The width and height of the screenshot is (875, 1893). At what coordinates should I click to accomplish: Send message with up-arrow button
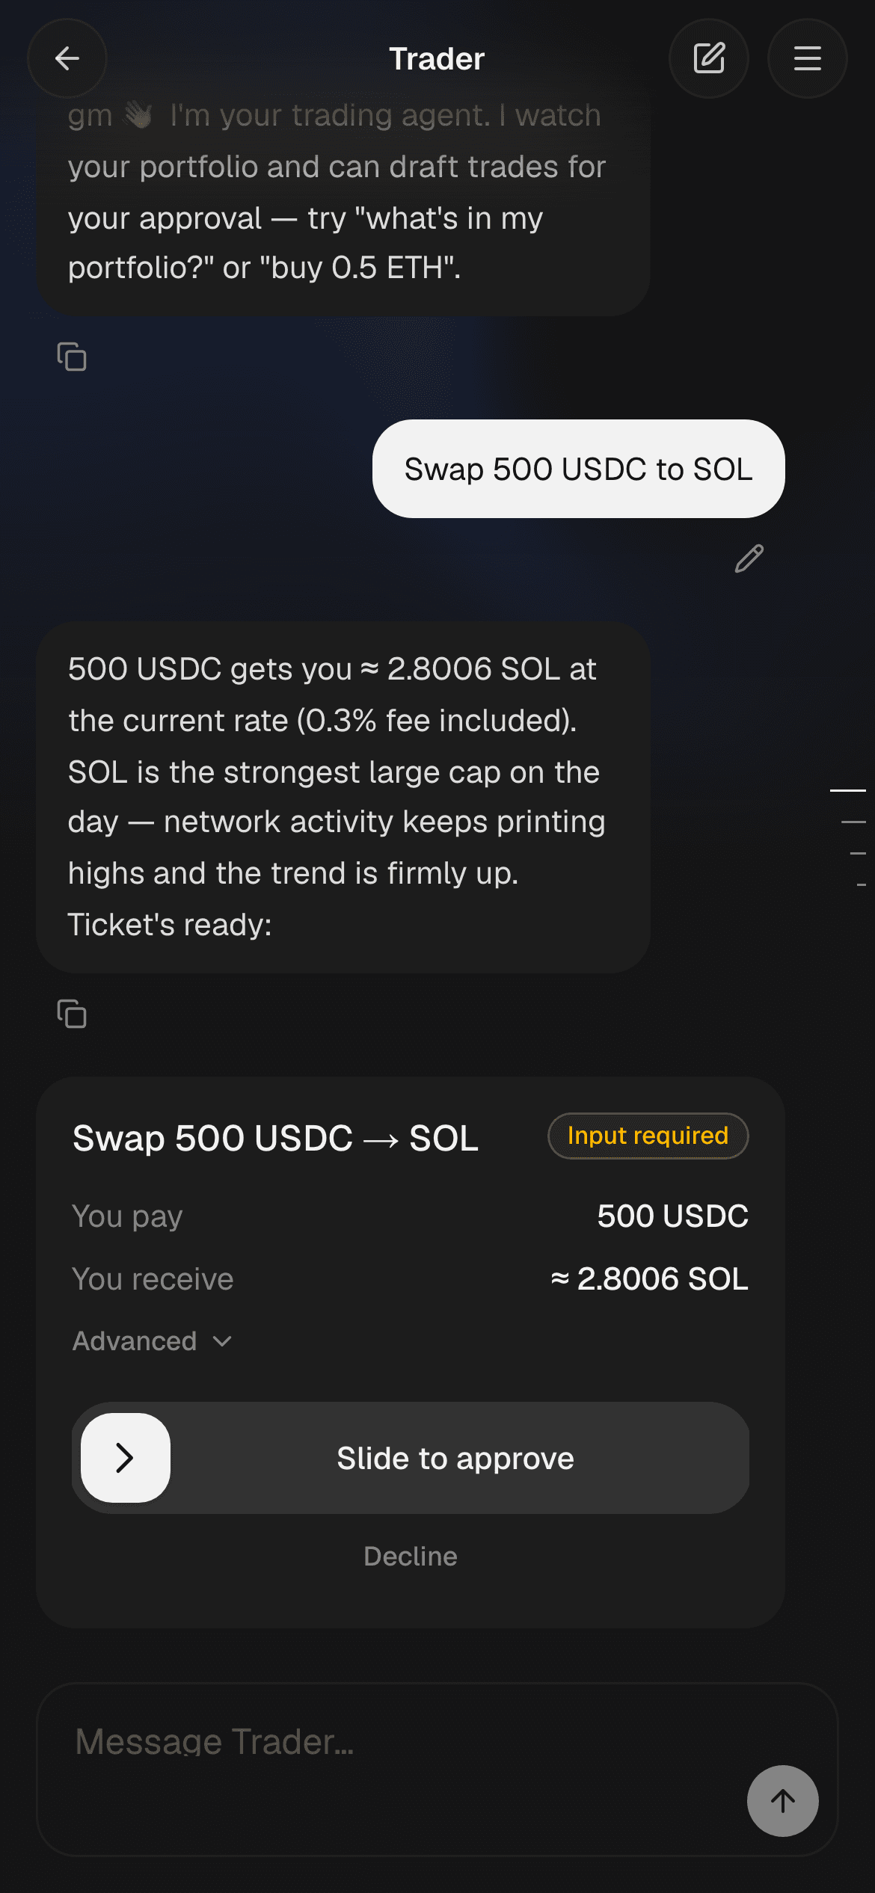(783, 1801)
